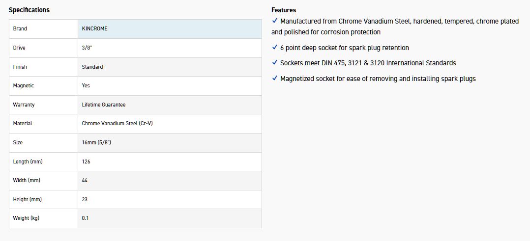This screenshot has height=241, width=530.
Task: Click the Standard finish value
Action: (x=92, y=67)
